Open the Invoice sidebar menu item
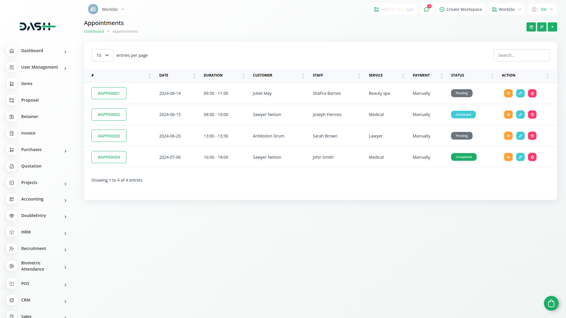The height and width of the screenshot is (318, 566). coord(28,133)
